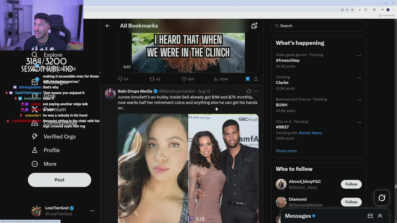Open more options for #BB27 trend
Screen dimensions: 397x223
(359, 123)
